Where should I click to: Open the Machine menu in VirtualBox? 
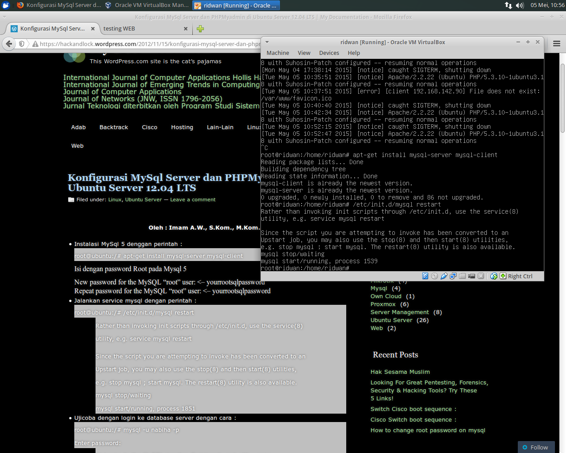(278, 53)
